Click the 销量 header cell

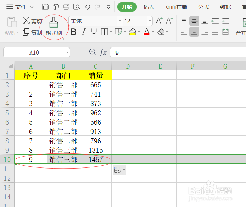coord(96,75)
